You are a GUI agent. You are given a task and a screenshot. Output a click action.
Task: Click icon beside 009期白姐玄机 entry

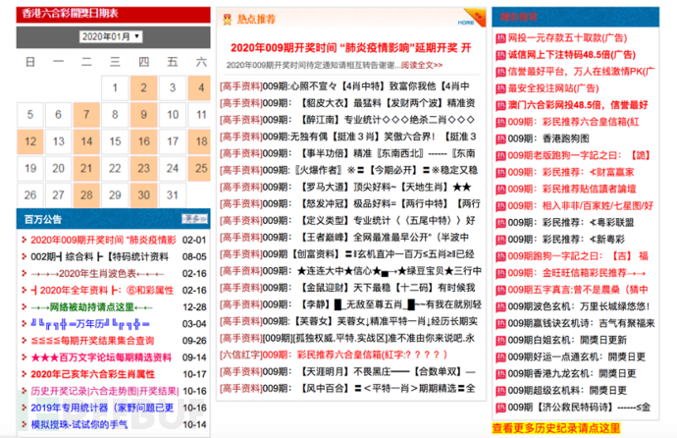click(x=500, y=341)
